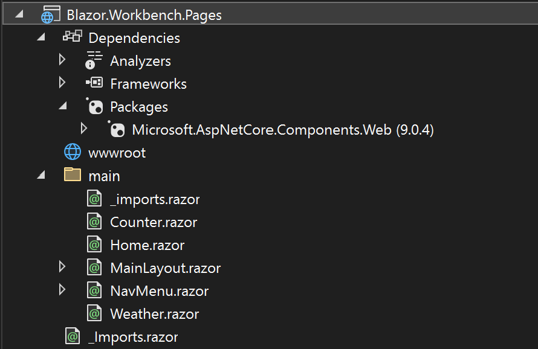Expand the Frameworks node

tap(62, 83)
